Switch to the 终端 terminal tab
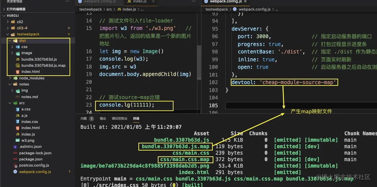377x187 pixels. point(136,119)
